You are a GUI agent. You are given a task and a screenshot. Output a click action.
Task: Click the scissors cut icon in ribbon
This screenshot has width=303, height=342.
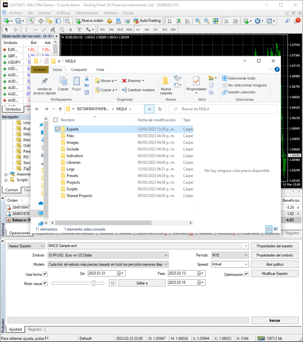[x=87, y=78]
